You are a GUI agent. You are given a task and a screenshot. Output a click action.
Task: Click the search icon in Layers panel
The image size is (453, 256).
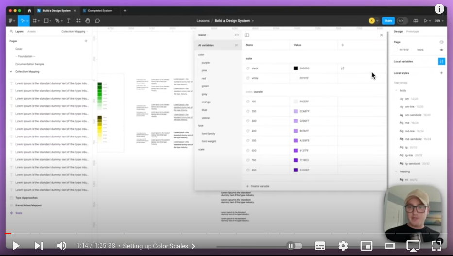(11, 31)
